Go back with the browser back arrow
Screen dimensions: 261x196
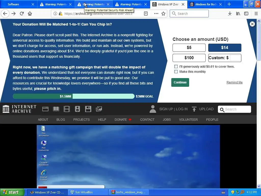5,14
